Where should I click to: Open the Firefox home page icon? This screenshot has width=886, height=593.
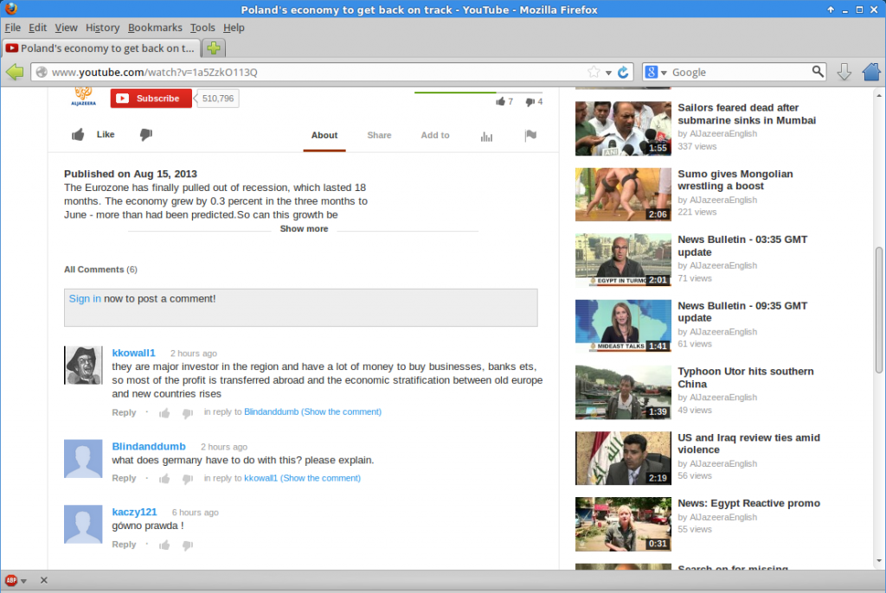870,73
